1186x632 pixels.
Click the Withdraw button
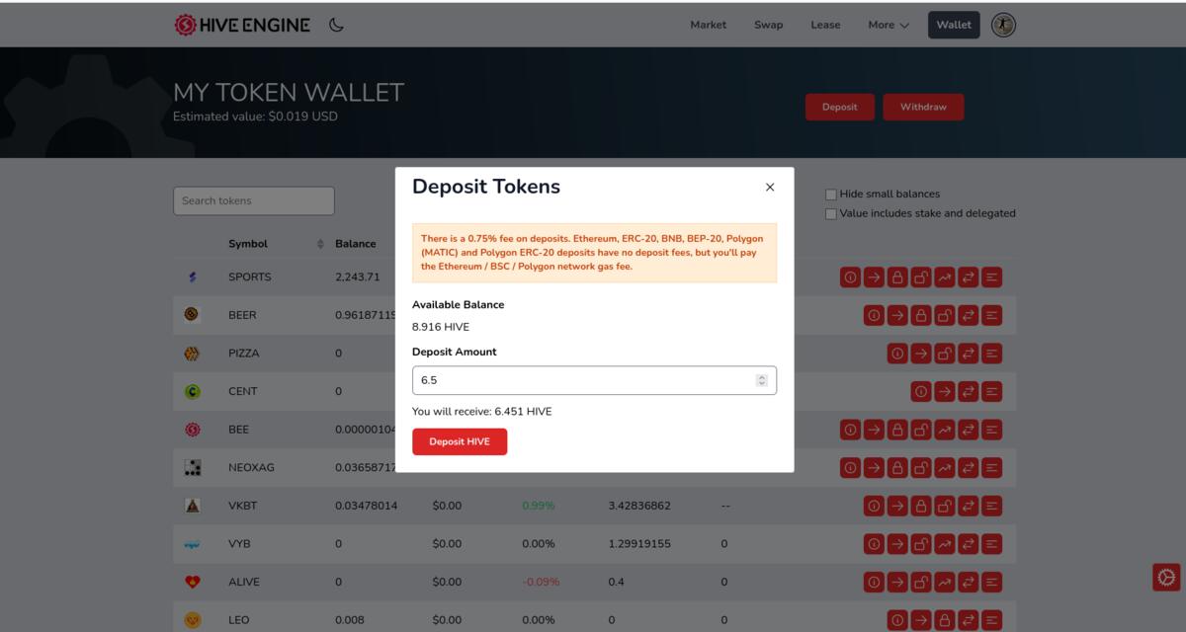pyautogui.click(x=923, y=107)
